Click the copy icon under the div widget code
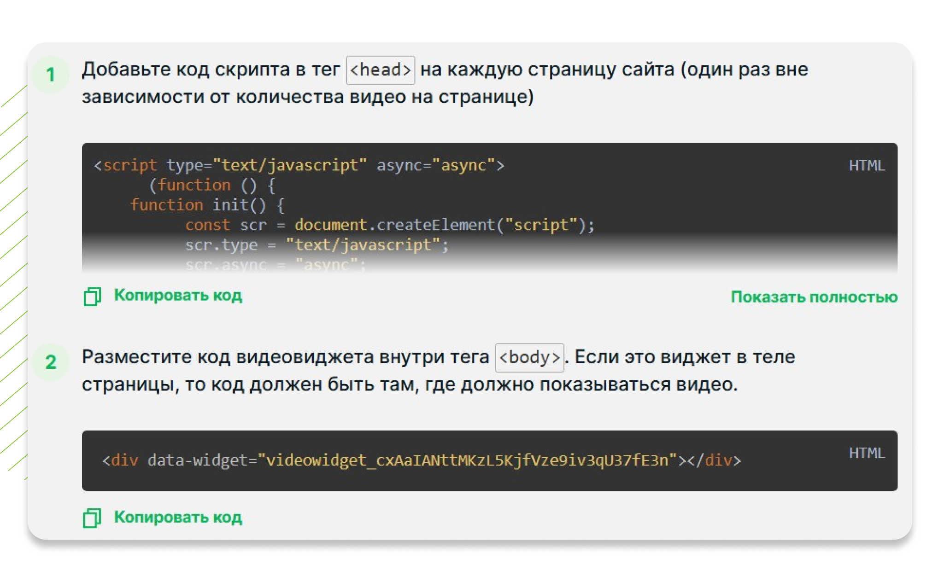The width and height of the screenshot is (938, 582). (92, 518)
